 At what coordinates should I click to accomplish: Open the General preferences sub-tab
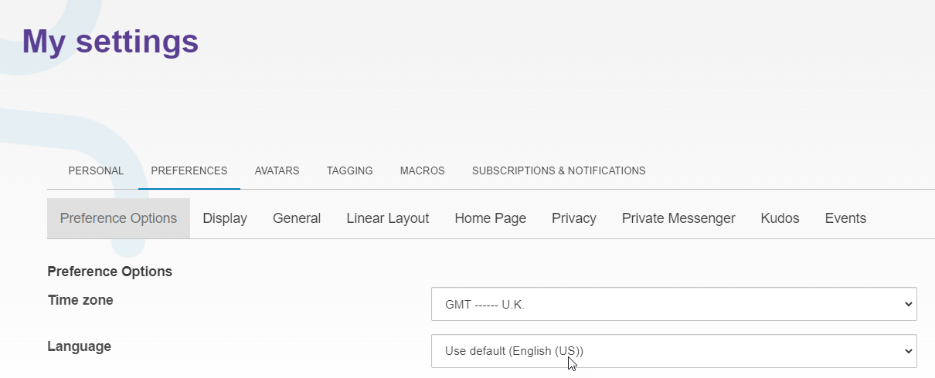point(297,218)
